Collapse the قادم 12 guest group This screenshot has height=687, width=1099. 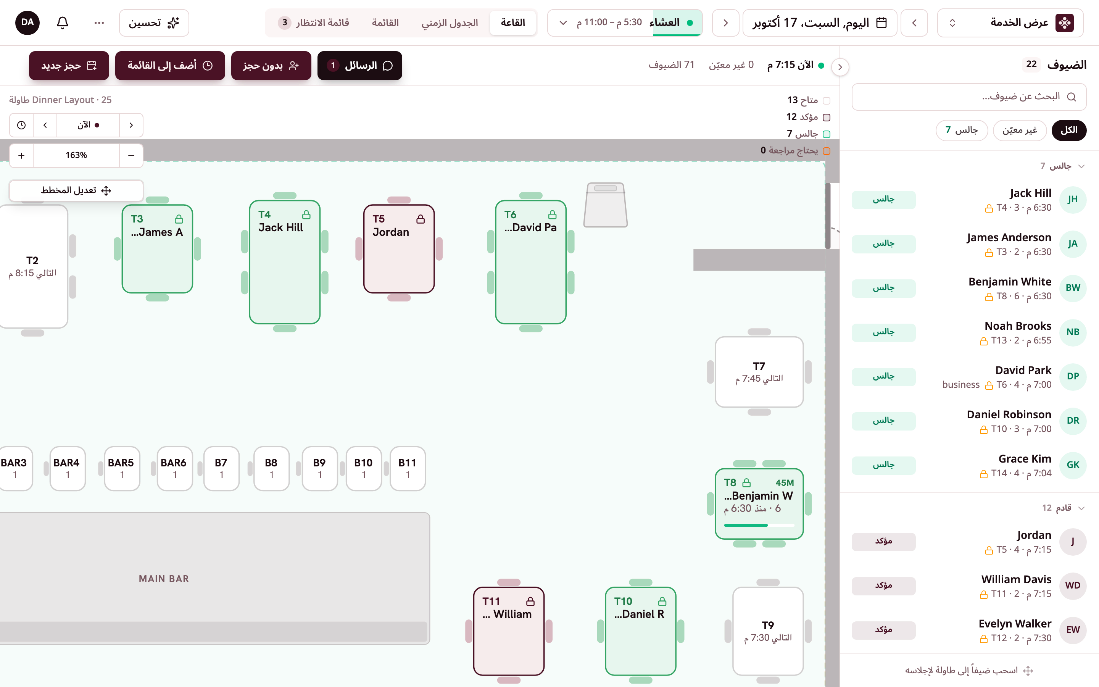point(1081,508)
